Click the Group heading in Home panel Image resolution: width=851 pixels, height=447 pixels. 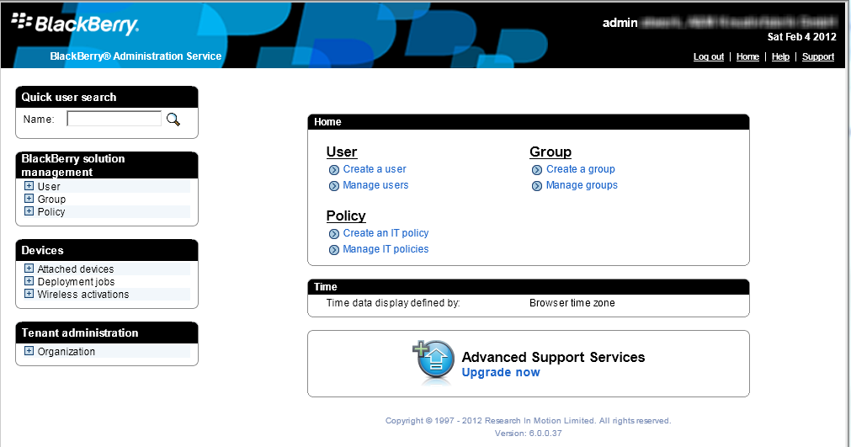pos(550,152)
